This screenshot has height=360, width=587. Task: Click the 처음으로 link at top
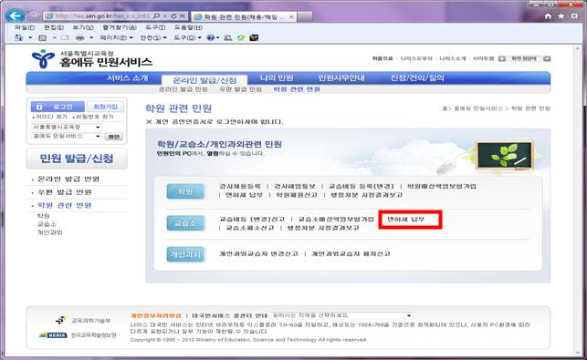click(383, 58)
